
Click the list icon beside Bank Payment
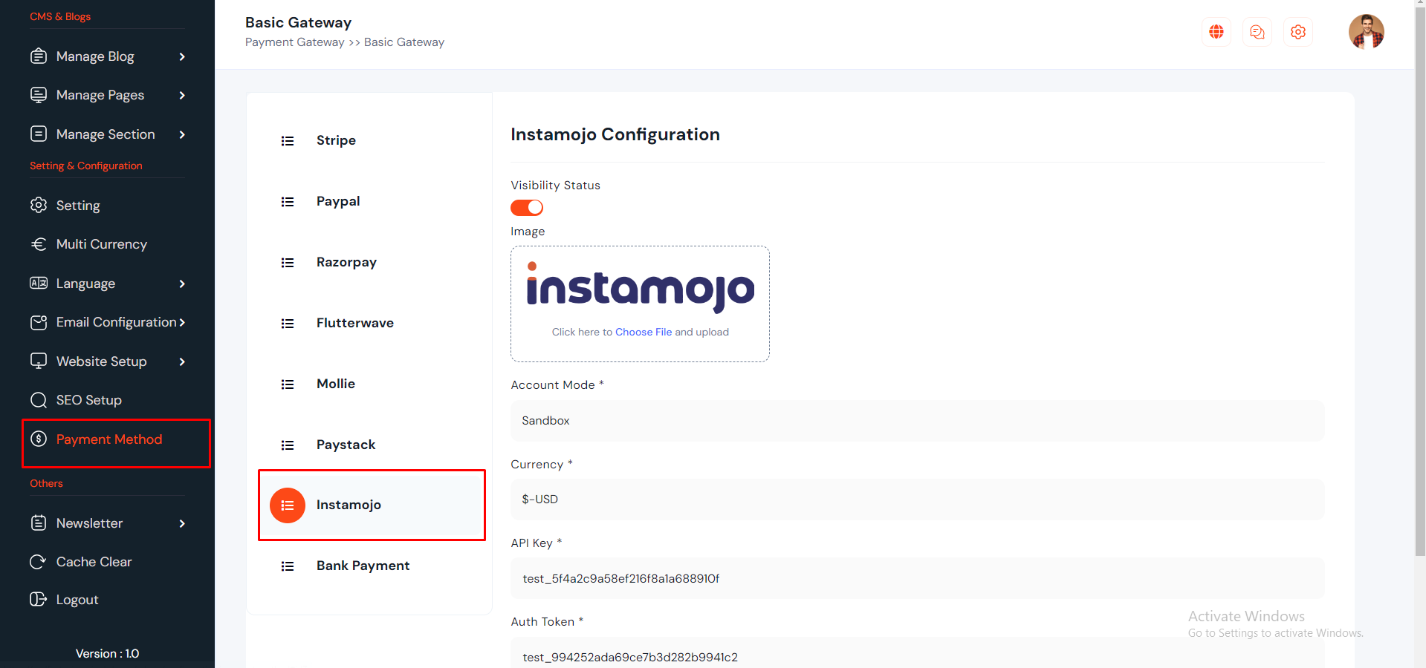288,566
